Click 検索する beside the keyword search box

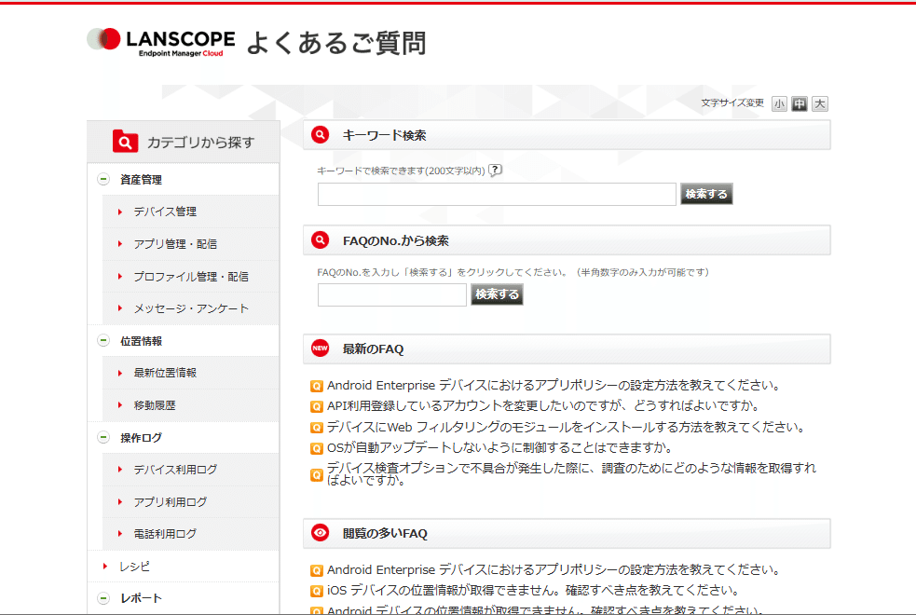tap(706, 194)
